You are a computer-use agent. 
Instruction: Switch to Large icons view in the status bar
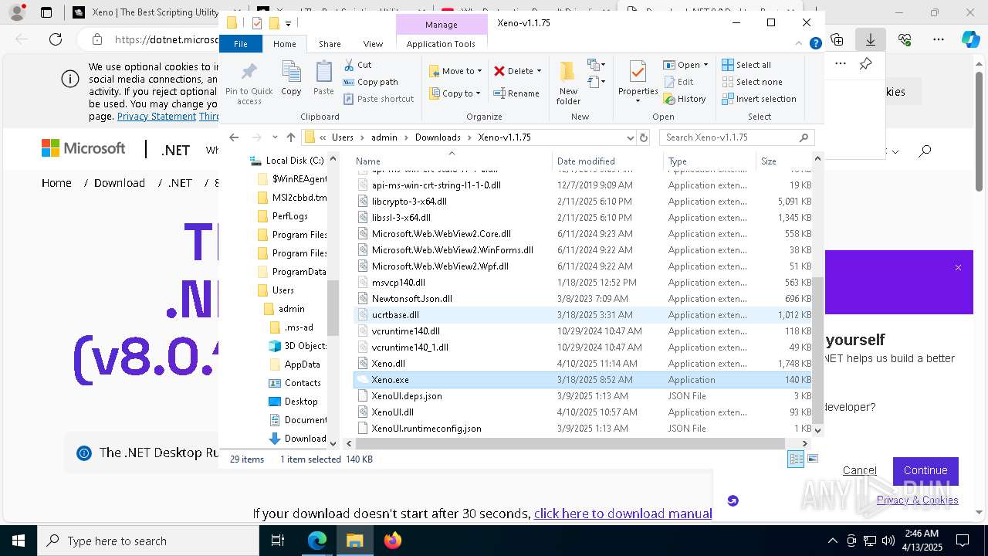(x=812, y=459)
